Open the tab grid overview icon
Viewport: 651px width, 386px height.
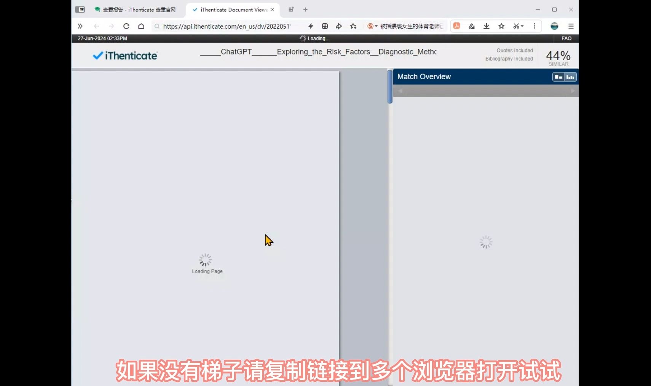[x=291, y=10]
